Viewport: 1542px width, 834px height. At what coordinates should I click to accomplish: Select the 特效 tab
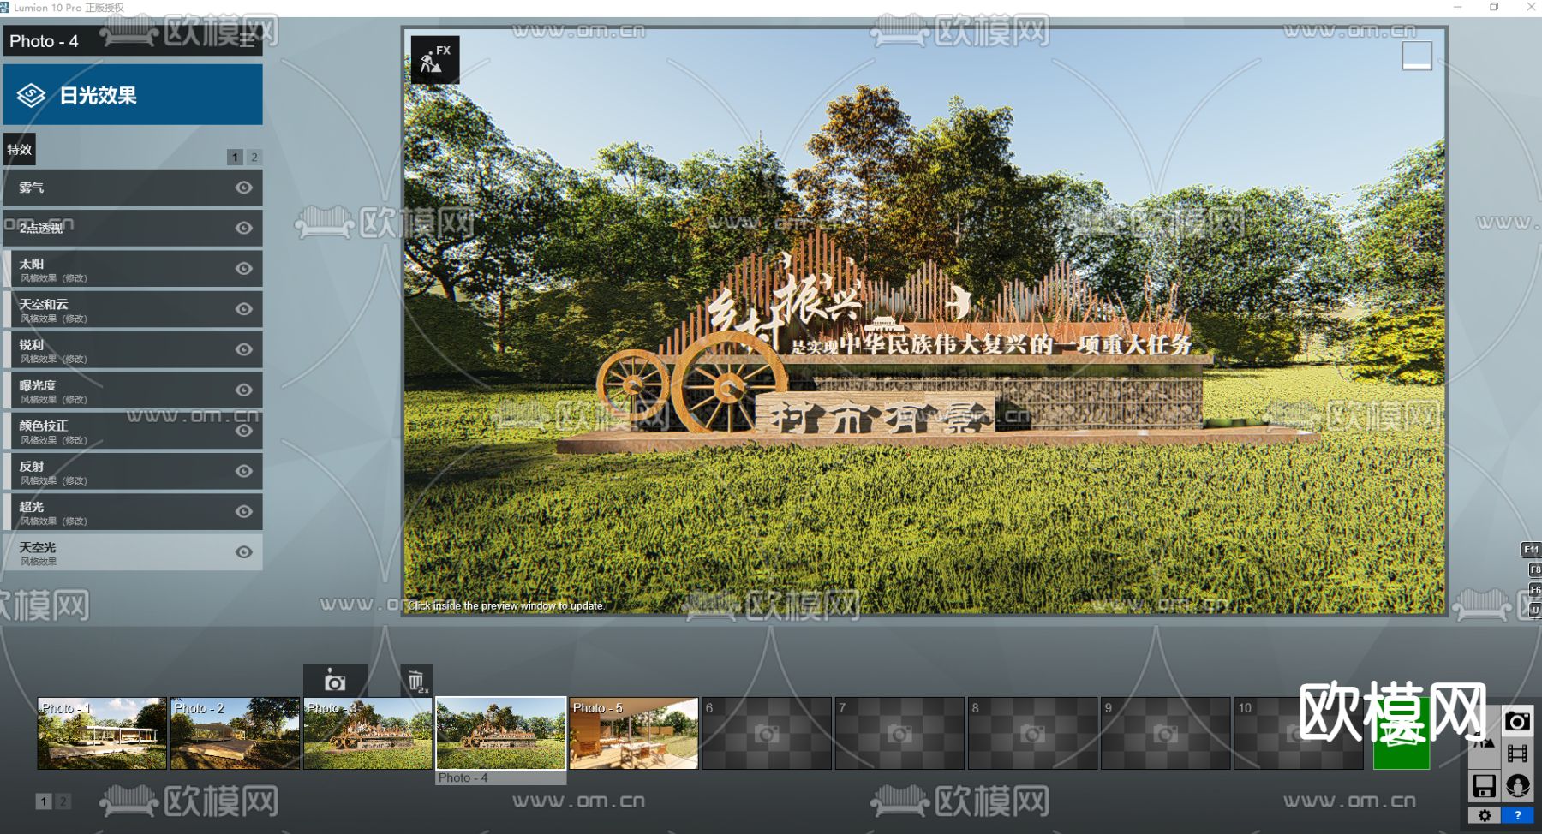click(x=20, y=150)
